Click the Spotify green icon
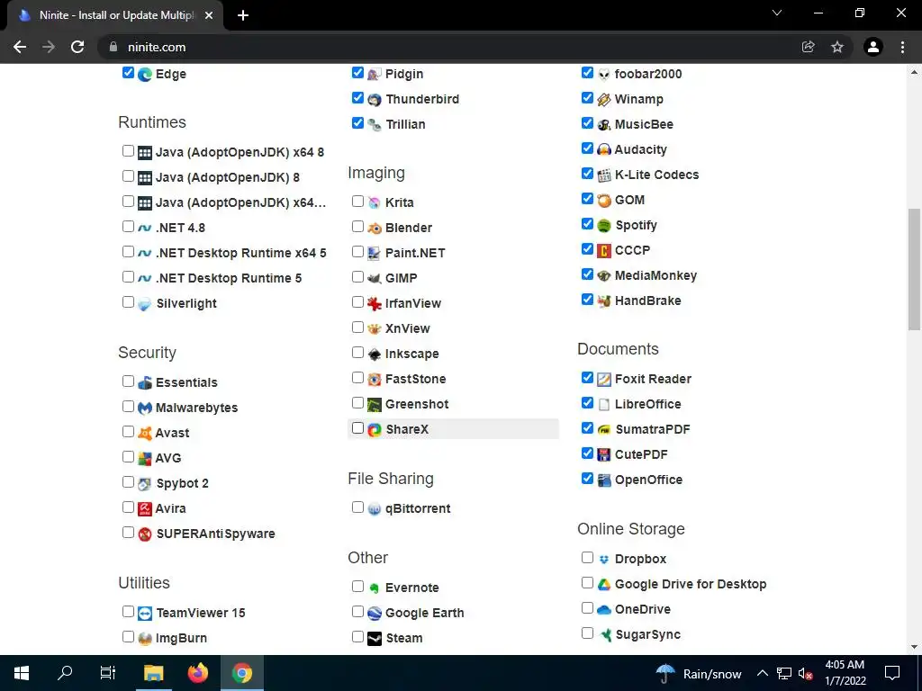The width and height of the screenshot is (922, 691). 604,226
